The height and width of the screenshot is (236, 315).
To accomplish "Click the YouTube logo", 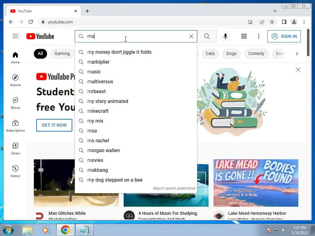I will 40,36.
